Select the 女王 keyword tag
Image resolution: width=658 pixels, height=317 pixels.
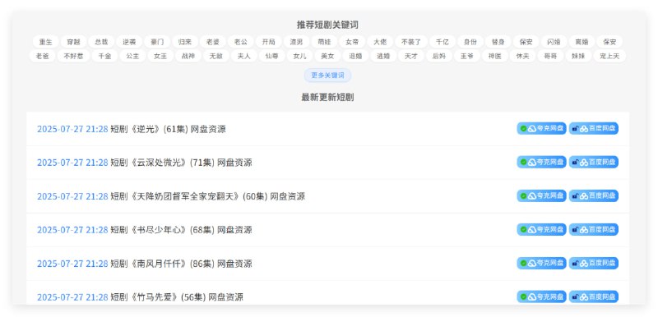pyautogui.click(x=160, y=56)
